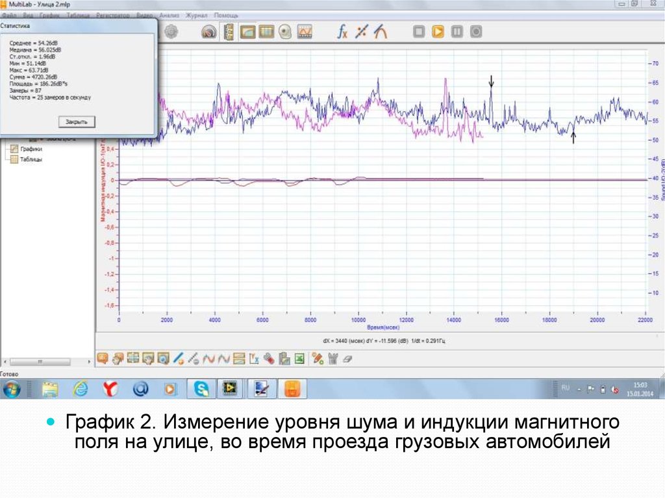Image resolution: width=665 pixels, height=498 pixels.
Task: Click the orange play recording button
Action: [438, 31]
